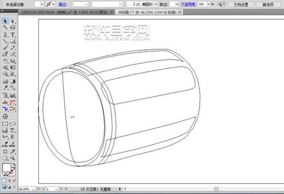
Task: Click the 文档设置 (Document Setup) button
Action: coord(238,4)
